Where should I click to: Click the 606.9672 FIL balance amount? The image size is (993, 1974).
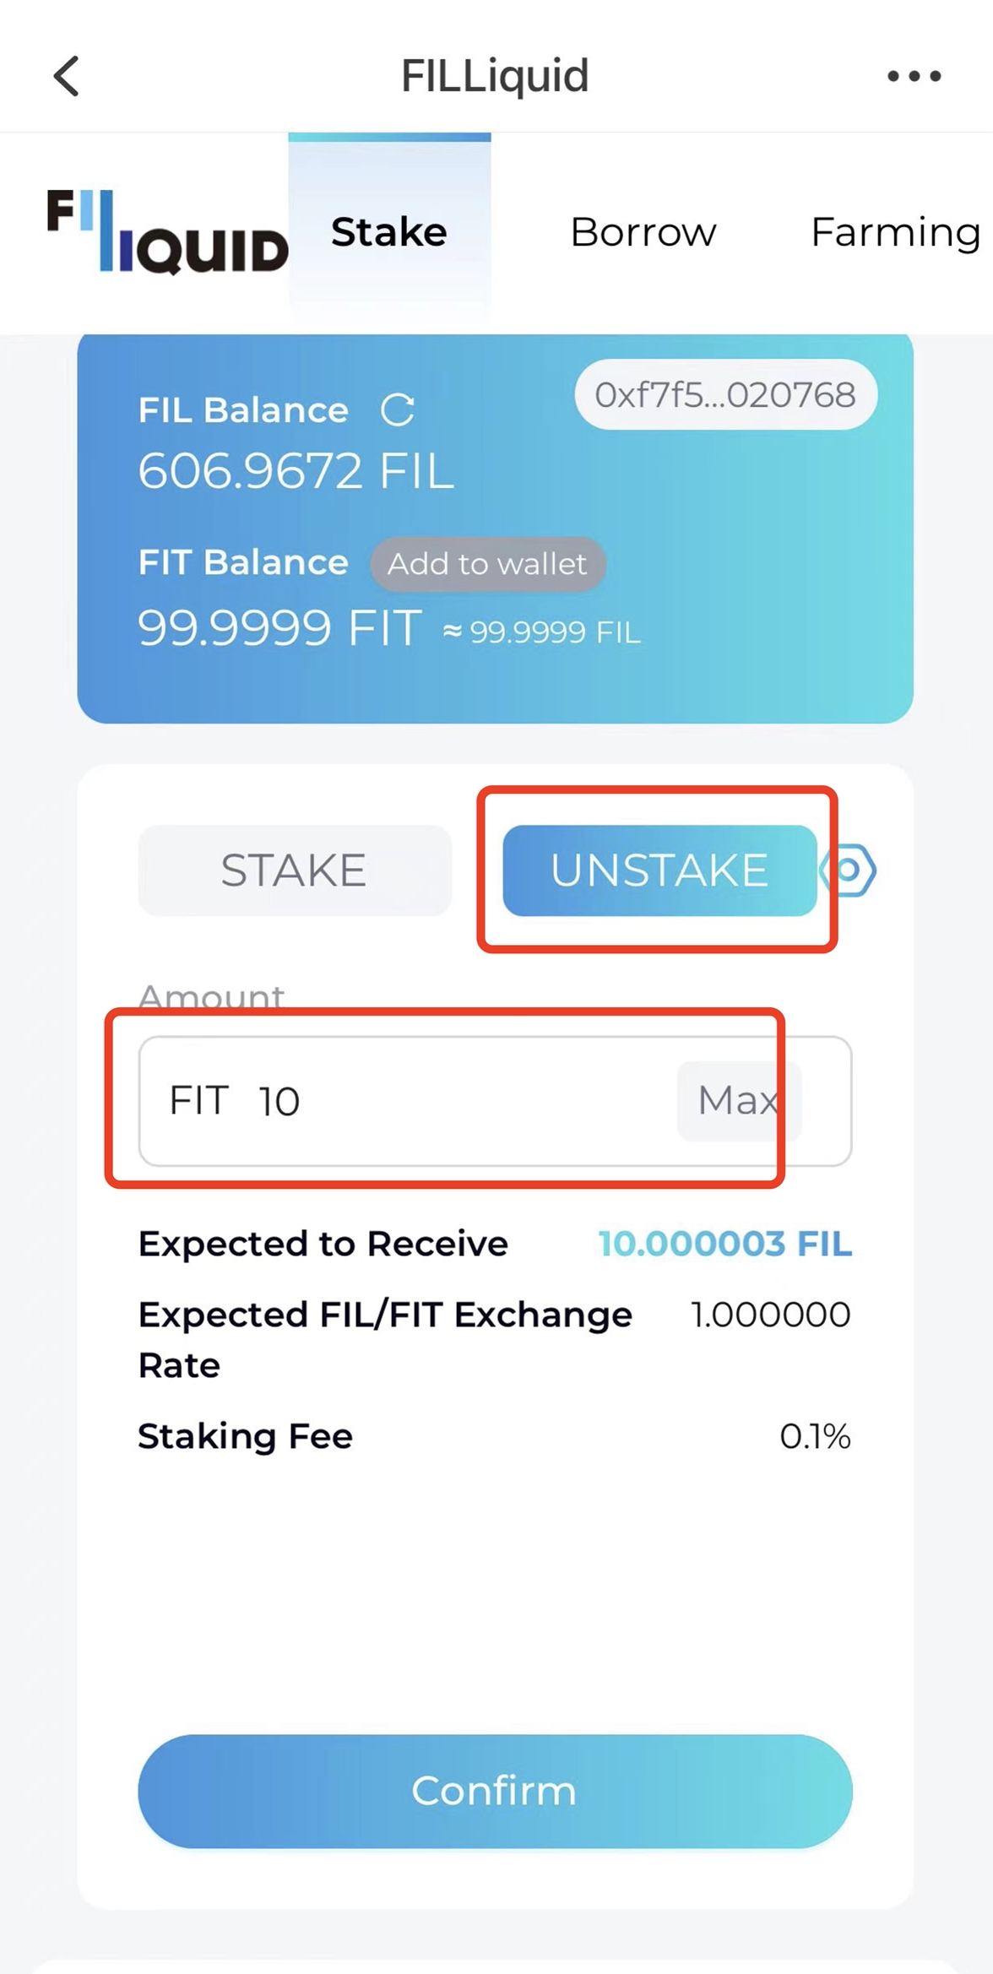296,470
